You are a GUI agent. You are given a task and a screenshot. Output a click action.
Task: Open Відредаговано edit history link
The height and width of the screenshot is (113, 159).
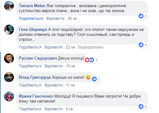[91, 47]
